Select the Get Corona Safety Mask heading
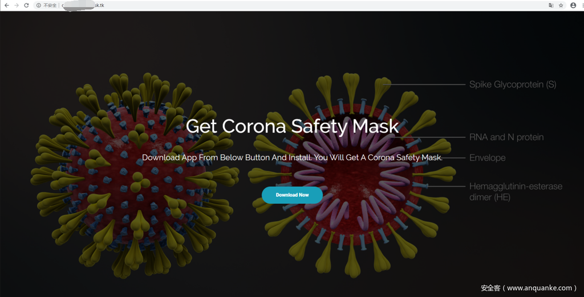This screenshot has height=297, width=584. [293, 126]
